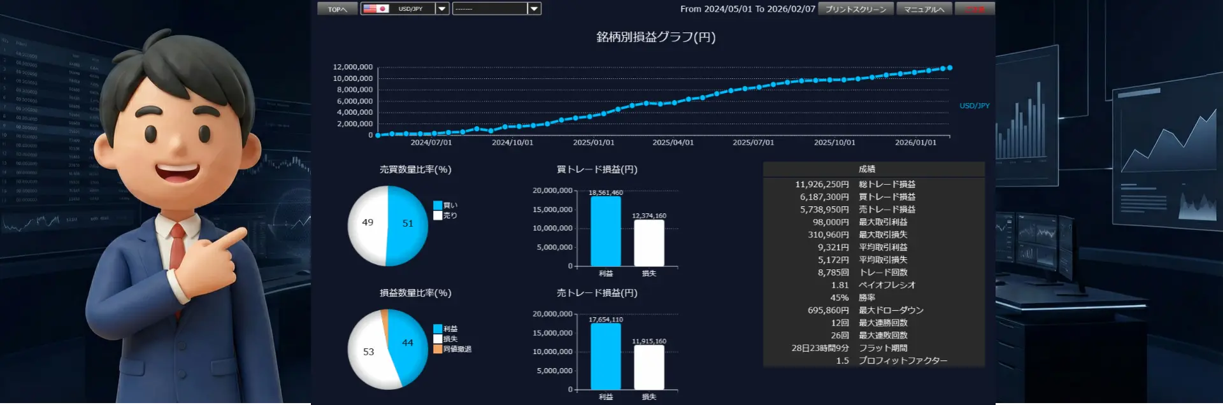
Task: Toggle the blue 利益 legend marker
Action: (x=438, y=329)
